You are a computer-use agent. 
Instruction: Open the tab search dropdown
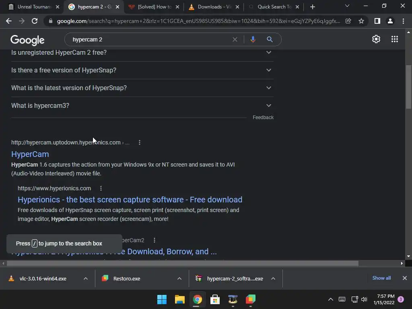[347, 6]
